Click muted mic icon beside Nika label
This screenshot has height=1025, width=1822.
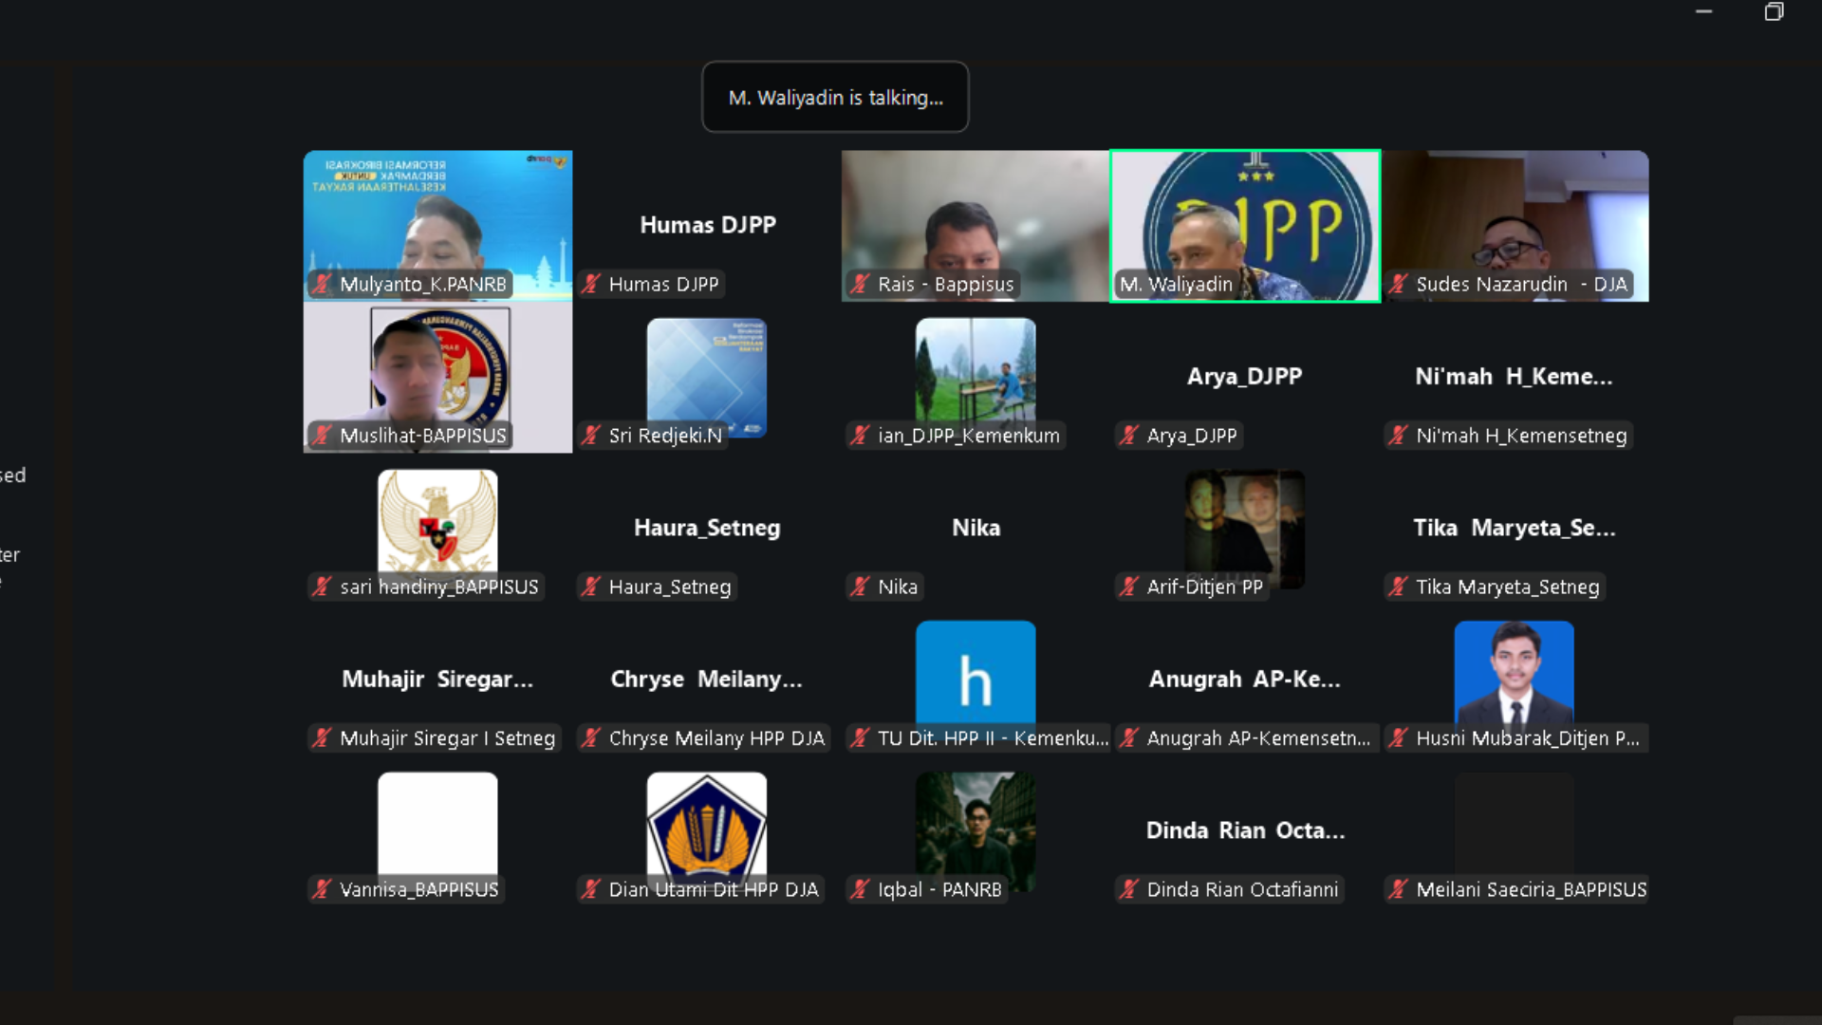pos(860,587)
